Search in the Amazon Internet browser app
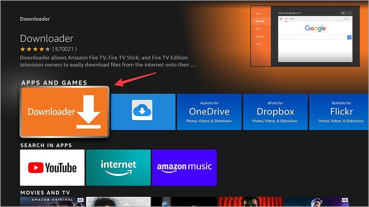Screen dimensions: 369x207 (x=118, y=168)
